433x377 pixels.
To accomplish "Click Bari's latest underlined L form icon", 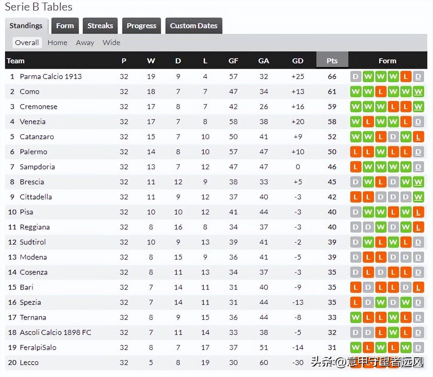I will click(x=418, y=287).
